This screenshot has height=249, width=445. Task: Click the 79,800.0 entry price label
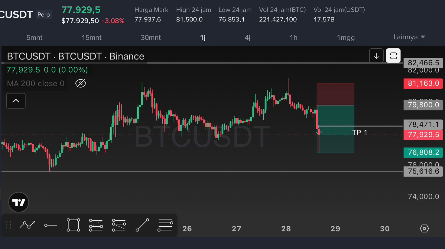coord(423,105)
